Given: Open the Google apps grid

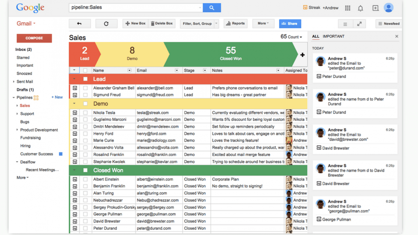Looking at the screenshot, I should (x=348, y=8).
